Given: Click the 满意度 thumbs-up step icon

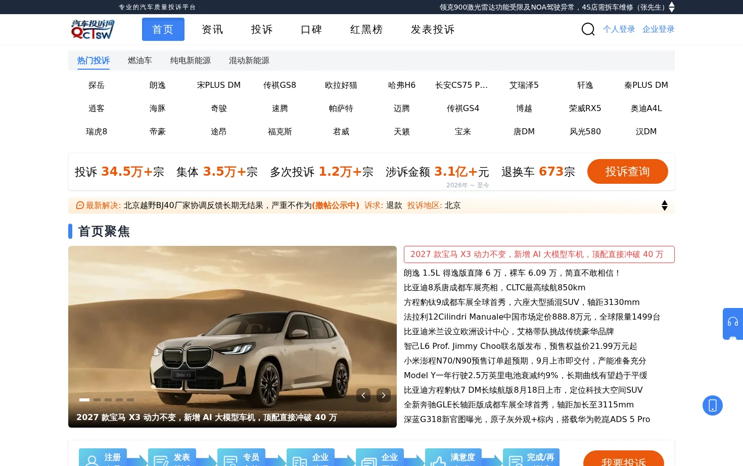Looking at the screenshot, I should 438,460.
